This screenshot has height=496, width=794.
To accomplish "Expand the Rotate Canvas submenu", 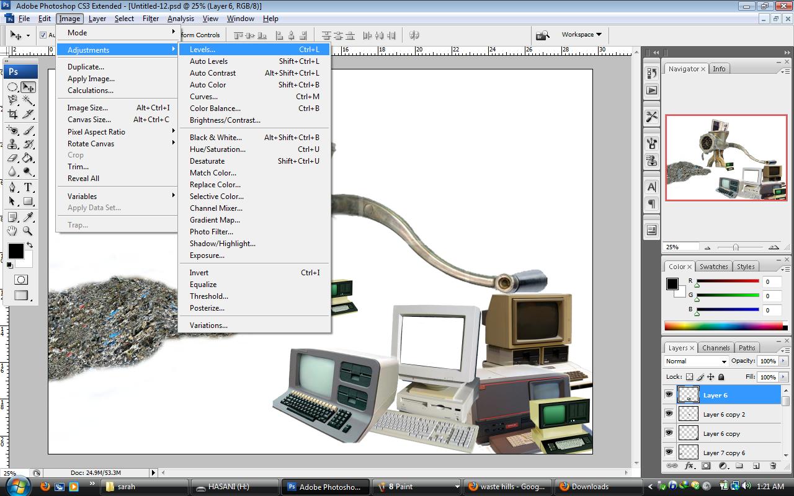I will (118, 144).
